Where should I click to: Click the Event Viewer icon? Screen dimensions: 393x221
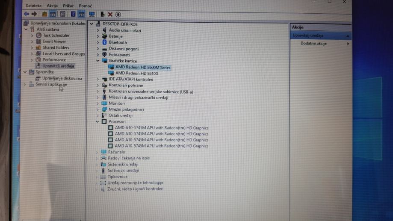coord(38,41)
